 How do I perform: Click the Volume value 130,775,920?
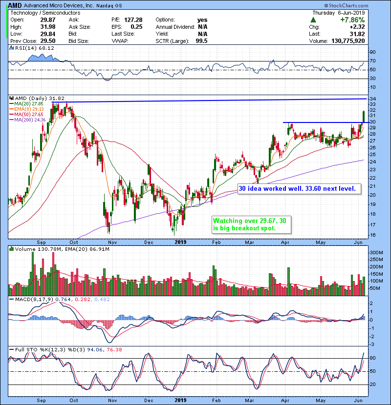[x=348, y=41]
